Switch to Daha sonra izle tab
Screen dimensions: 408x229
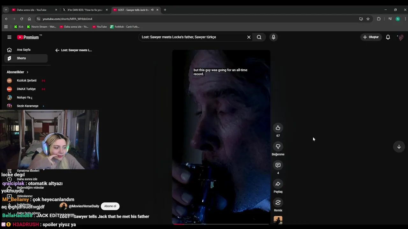(x=31, y=10)
